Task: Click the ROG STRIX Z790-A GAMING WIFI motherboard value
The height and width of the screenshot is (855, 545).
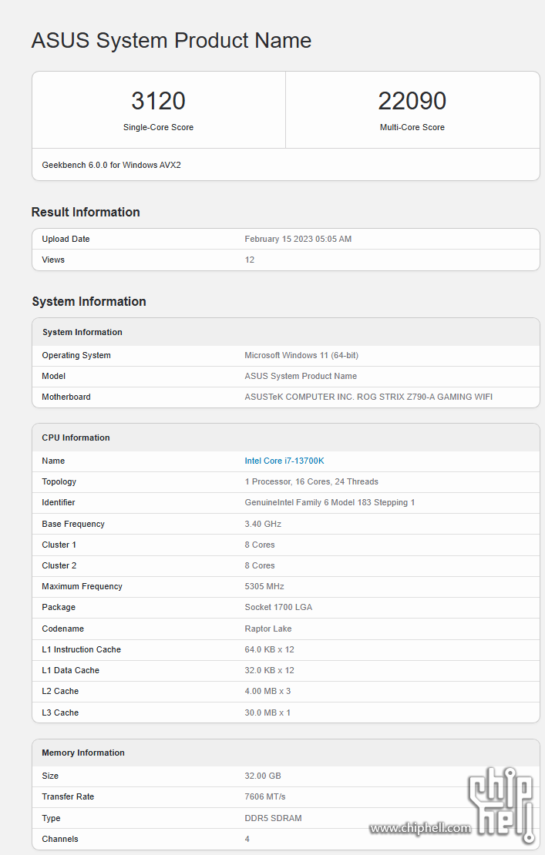Action: point(368,397)
